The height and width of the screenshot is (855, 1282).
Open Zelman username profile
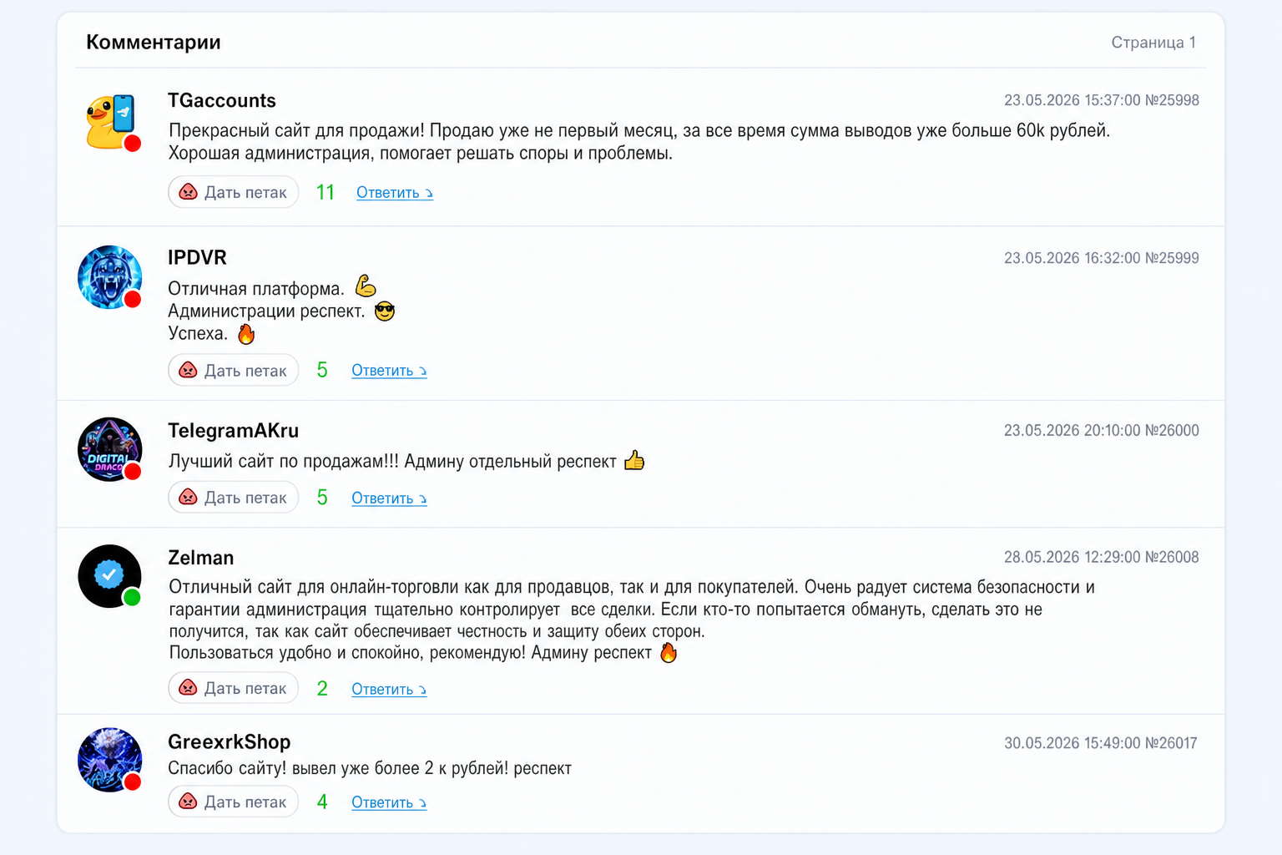(201, 558)
